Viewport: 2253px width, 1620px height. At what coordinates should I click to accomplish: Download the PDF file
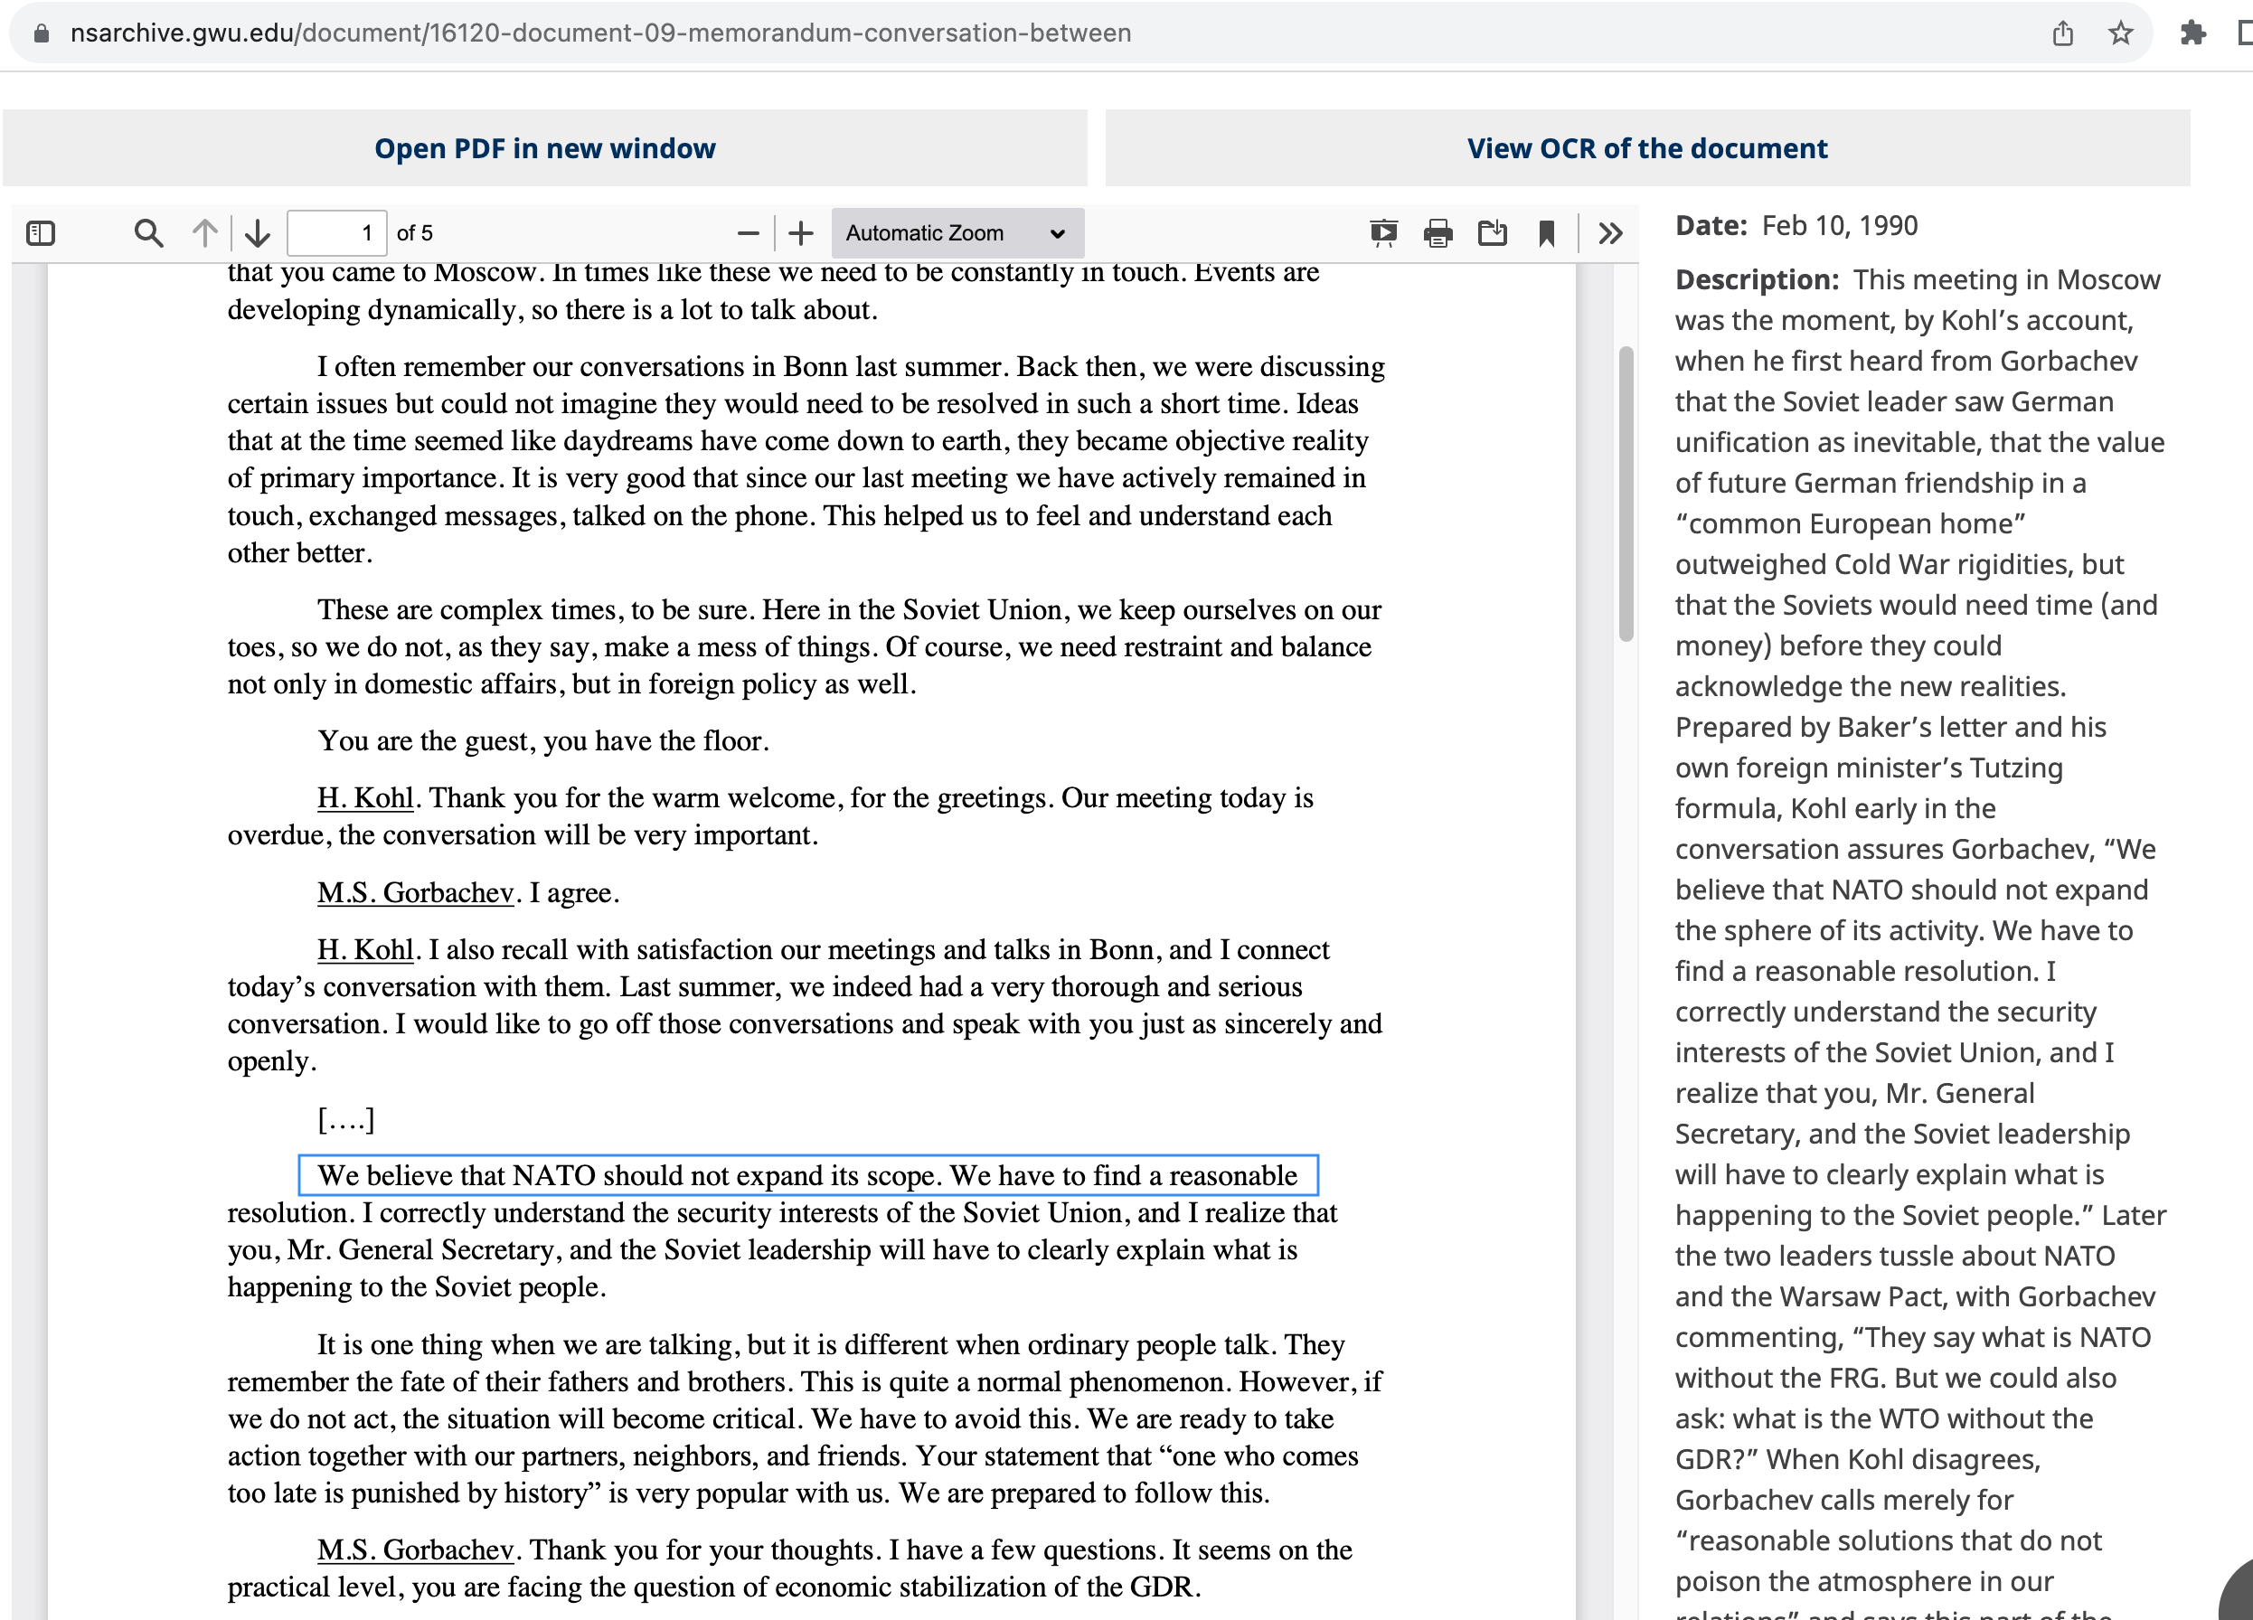pos(1492,233)
